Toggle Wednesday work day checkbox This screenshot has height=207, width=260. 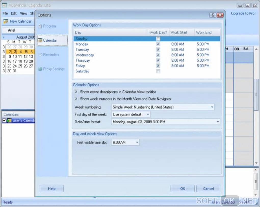point(158,55)
